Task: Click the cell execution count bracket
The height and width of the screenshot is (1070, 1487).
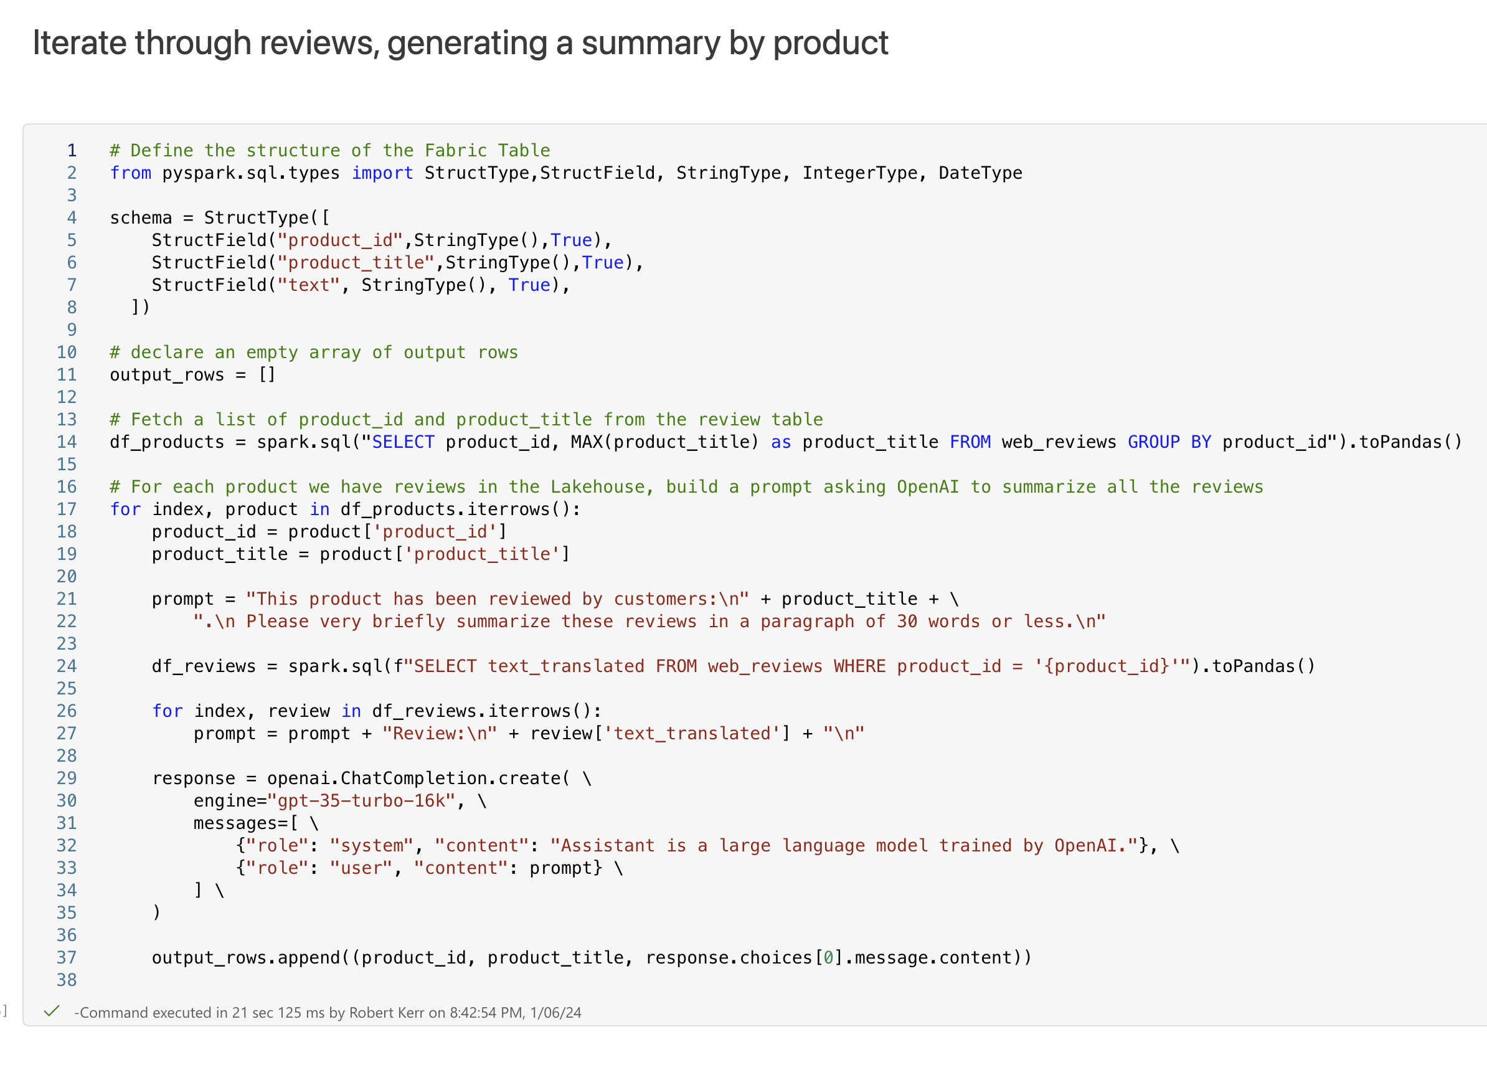Action: pos(4,1010)
